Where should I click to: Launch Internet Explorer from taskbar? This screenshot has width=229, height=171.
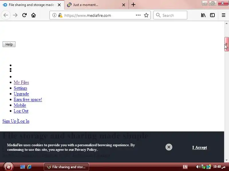coord(29,167)
